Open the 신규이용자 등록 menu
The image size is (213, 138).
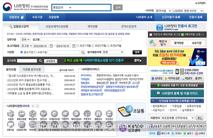click(171, 17)
